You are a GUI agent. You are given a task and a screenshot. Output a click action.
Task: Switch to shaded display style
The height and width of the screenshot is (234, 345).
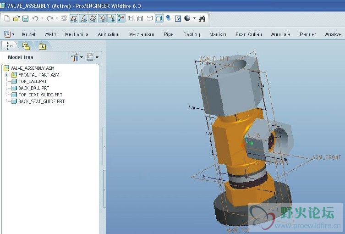pyautogui.click(x=159, y=18)
